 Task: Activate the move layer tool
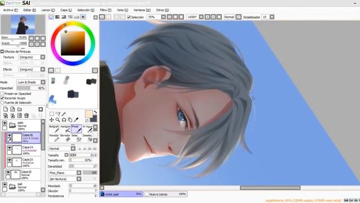pyautogui.click(x=52, y=120)
